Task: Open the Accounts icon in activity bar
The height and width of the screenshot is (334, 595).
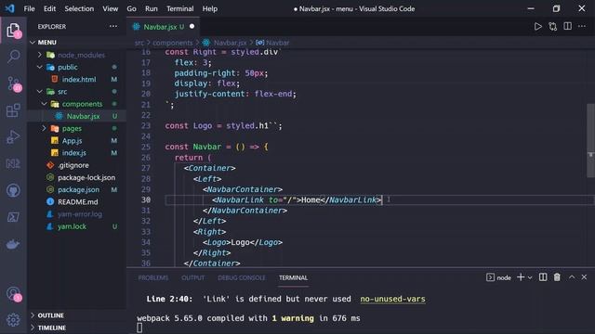Action: click(14, 293)
